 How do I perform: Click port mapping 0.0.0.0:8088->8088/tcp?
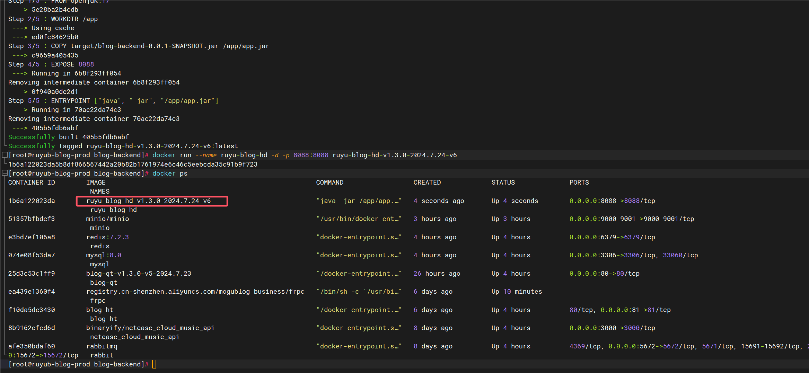click(x=612, y=201)
